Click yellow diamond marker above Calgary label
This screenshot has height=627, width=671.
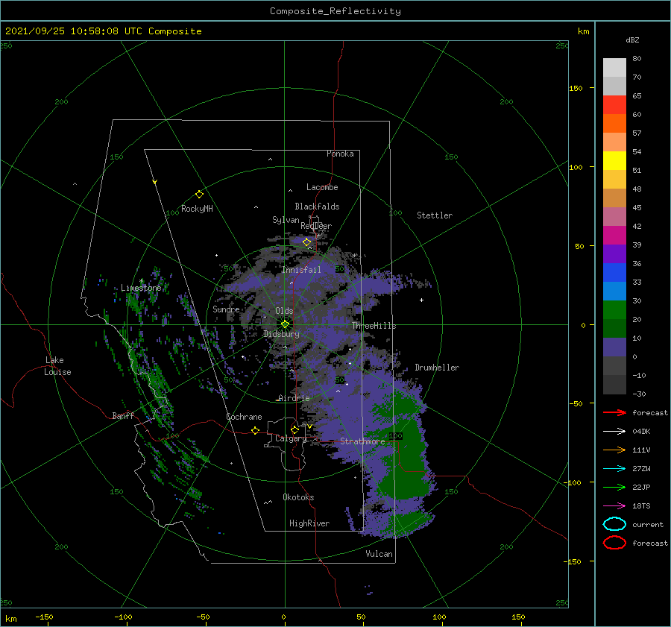(x=294, y=429)
